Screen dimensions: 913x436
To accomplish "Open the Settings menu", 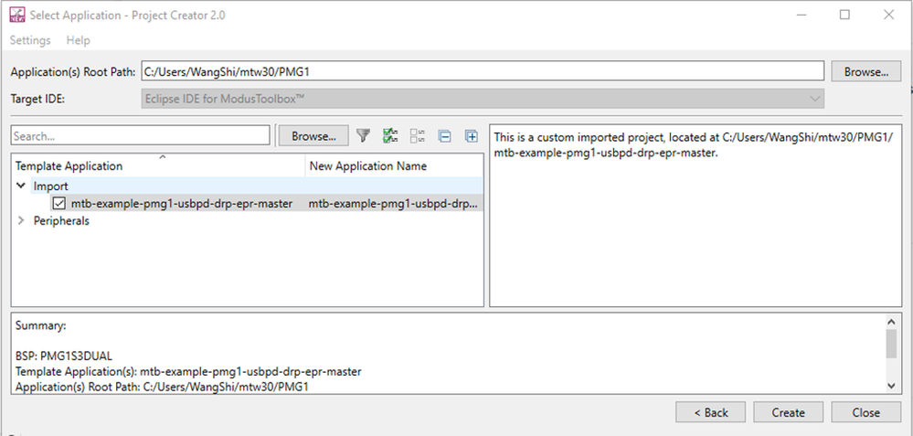I will (x=30, y=40).
